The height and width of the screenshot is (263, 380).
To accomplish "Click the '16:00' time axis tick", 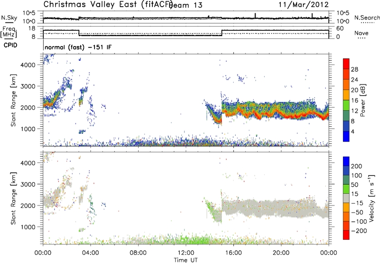I will tap(233, 253).
